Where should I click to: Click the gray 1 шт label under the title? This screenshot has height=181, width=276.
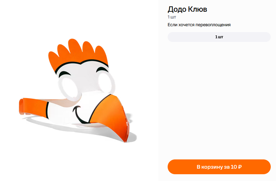point(172,17)
